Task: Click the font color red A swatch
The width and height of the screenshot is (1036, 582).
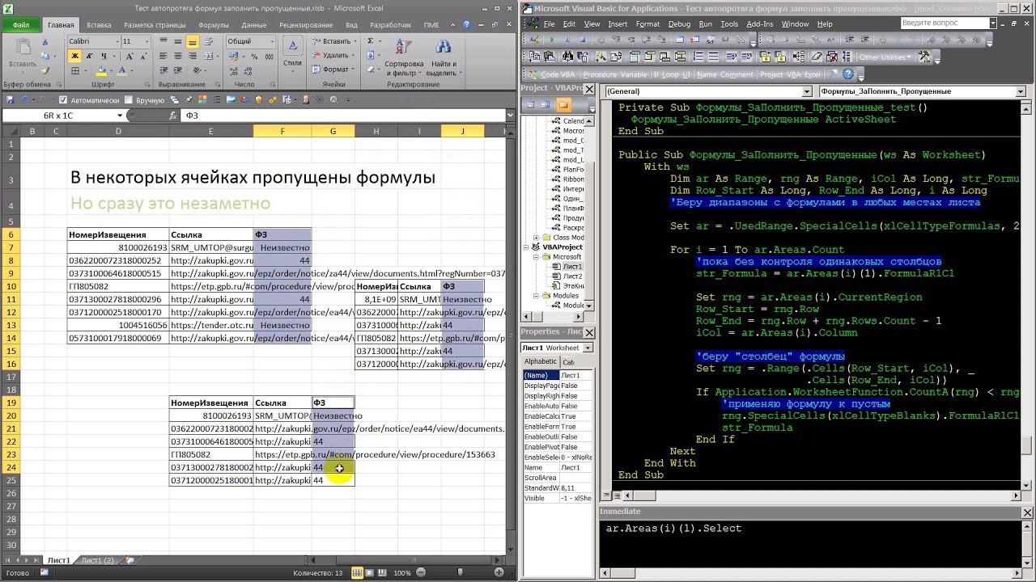Action: (121, 71)
